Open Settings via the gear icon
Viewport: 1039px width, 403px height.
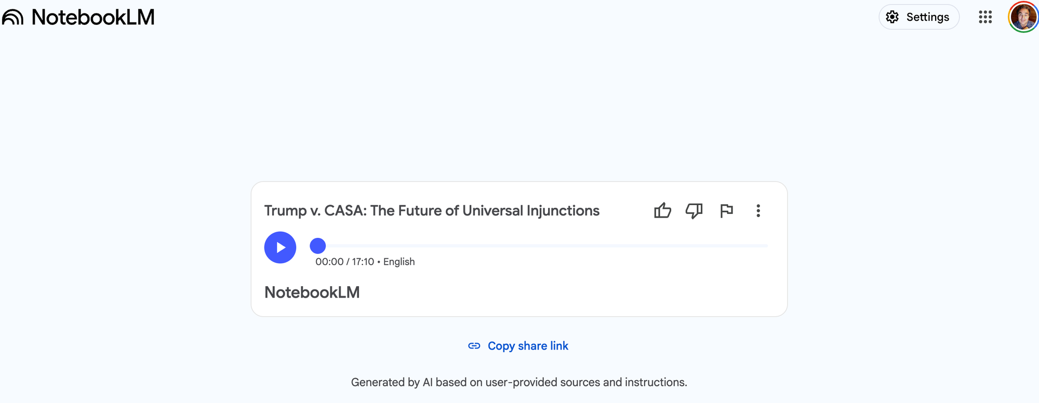tap(892, 17)
